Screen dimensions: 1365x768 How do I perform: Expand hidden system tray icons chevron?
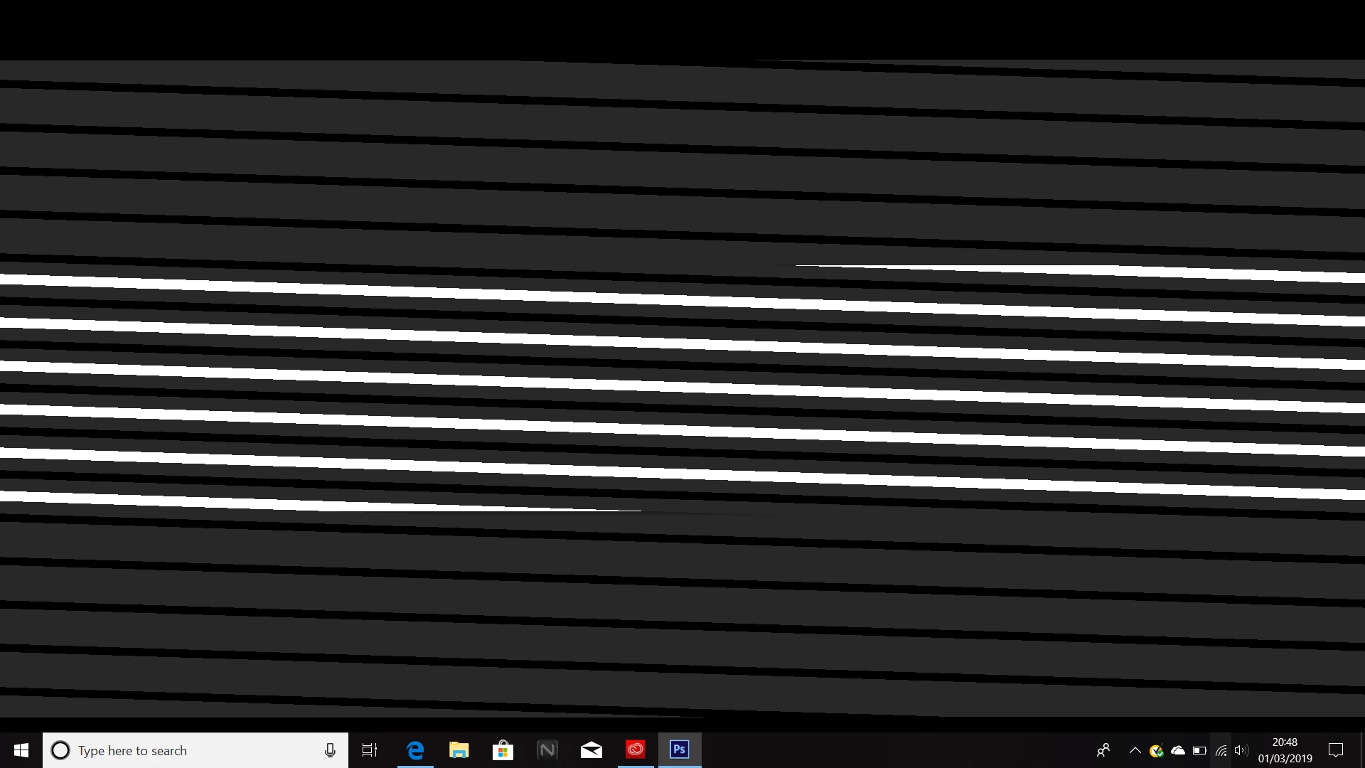tap(1135, 750)
